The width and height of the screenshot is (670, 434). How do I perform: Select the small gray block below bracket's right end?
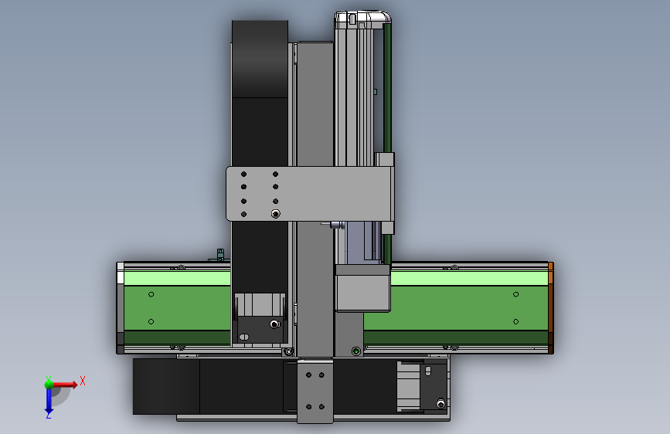(388, 228)
